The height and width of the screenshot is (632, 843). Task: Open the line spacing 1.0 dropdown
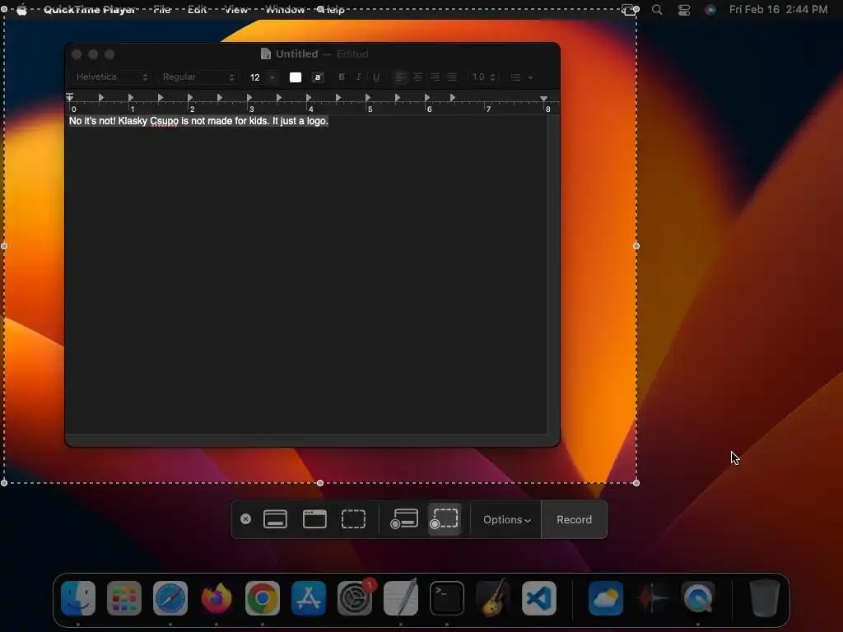[483, 77]
